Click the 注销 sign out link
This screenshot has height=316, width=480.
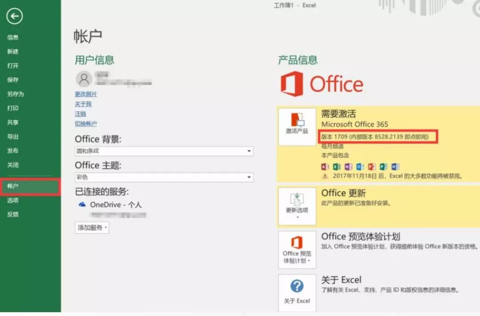pos(80,114)
